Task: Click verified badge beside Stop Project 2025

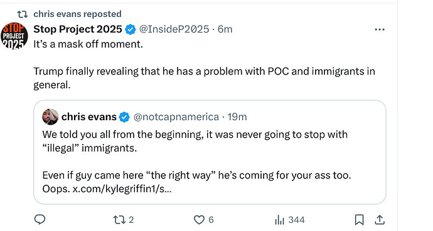Action: (x=131, y=29)
